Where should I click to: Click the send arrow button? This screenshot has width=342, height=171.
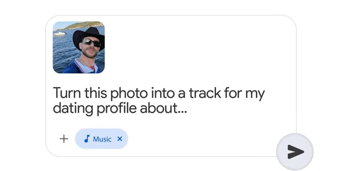point(295,152)
